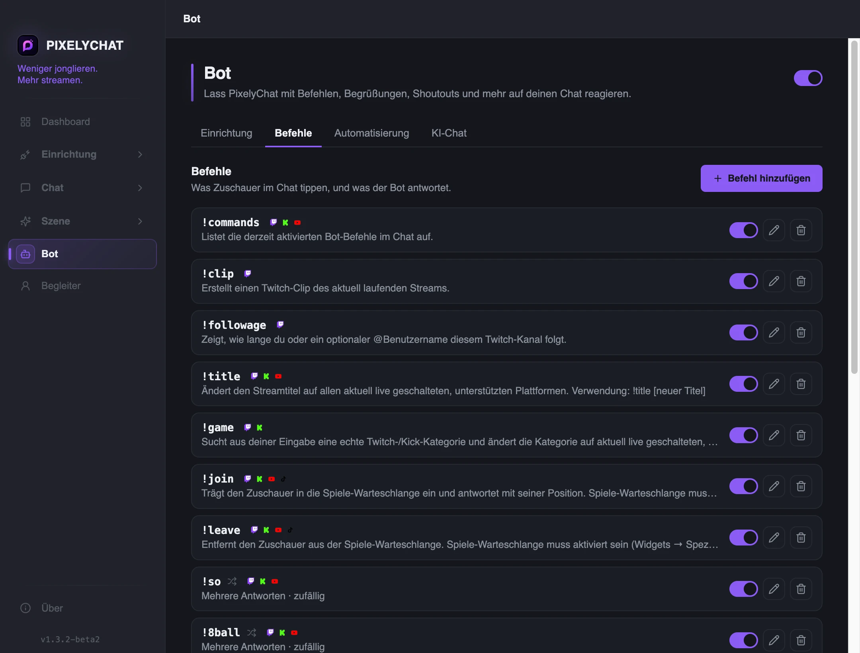The image size is (860, 653).
Task: Edit the !game command
Action: (774, 435)
